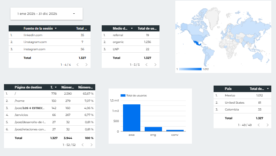The height and width of the screenshot is (156, 276).
Task: Select the United States country row
Action: click(242, 103)
